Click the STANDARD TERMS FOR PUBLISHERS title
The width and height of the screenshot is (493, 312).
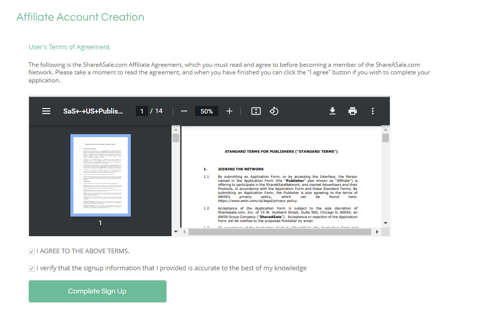(281, 152)
